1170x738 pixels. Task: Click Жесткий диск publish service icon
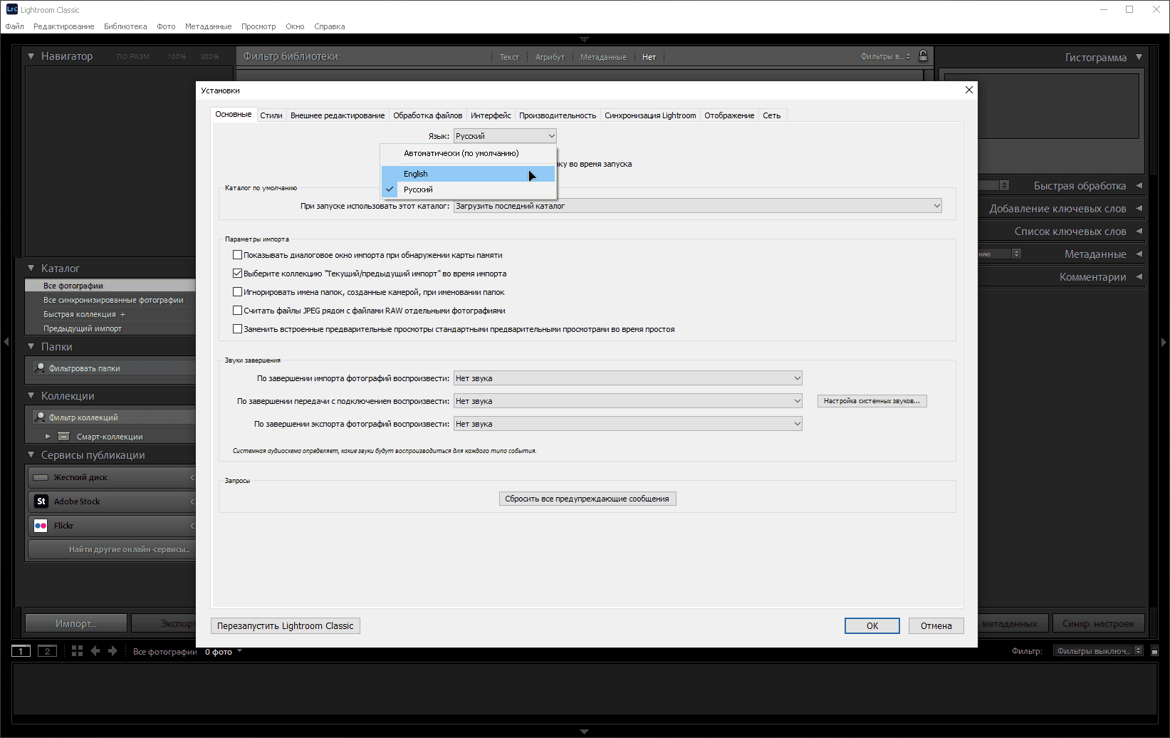(x=41, y=477)
